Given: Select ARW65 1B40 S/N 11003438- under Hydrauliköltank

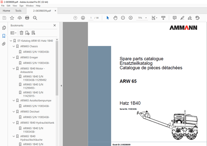Looking at the screenshot, I should (x=33, y=130).
